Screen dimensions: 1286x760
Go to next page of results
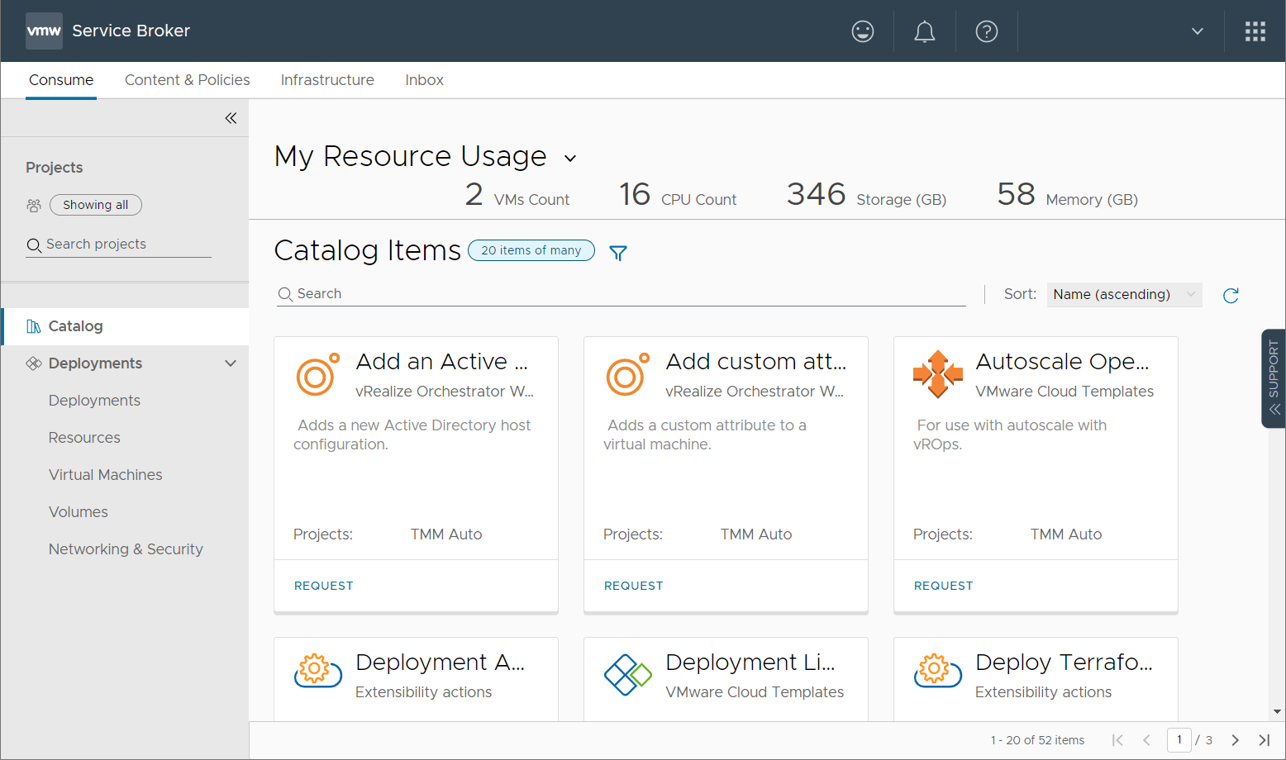pyautogui.click(x=1236, y=740)
